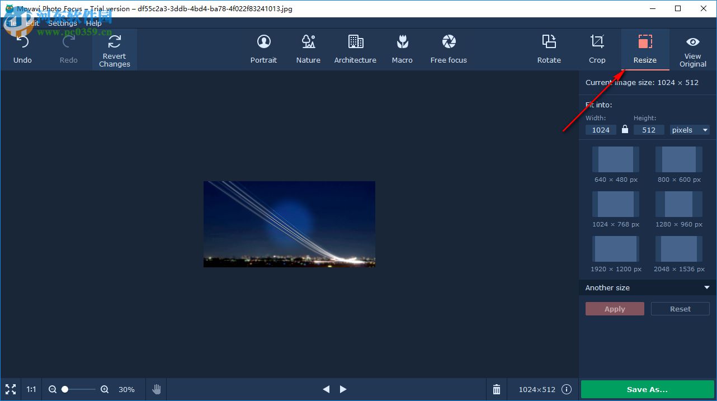This screenshot has height=401, width=717.
Task: Click the zoom slider handle
Action: [x=65, y=389]
